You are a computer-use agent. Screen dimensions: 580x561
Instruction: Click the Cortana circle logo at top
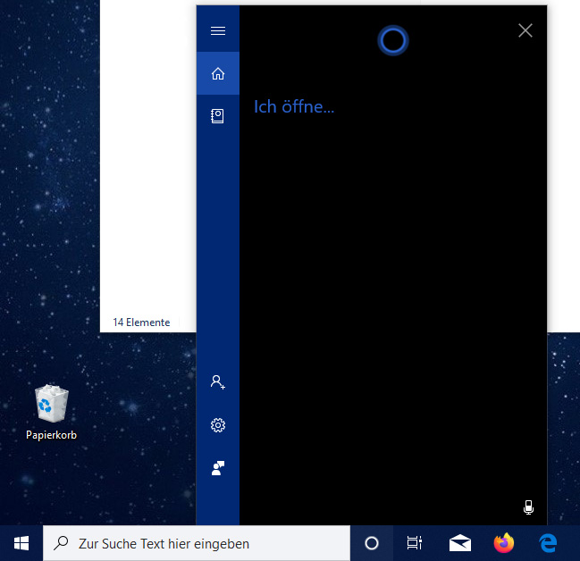pyautogui.click(x=393, y=41)
